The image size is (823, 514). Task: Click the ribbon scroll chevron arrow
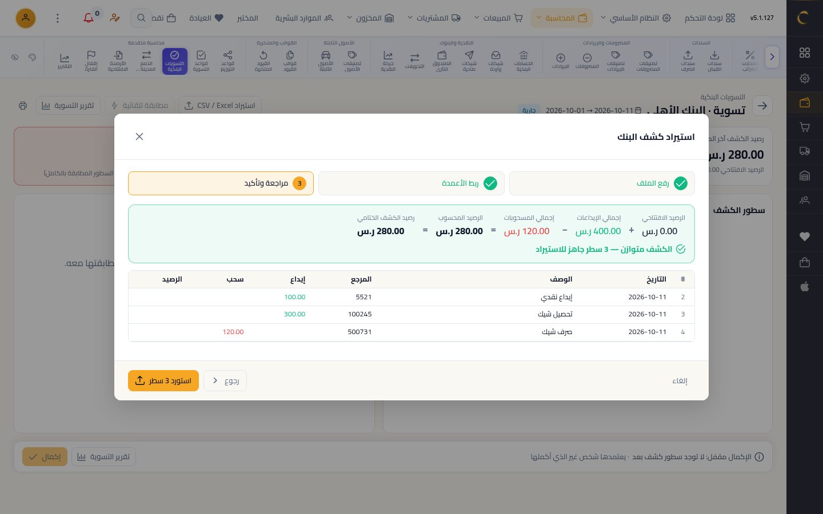(x=772, y=57)
